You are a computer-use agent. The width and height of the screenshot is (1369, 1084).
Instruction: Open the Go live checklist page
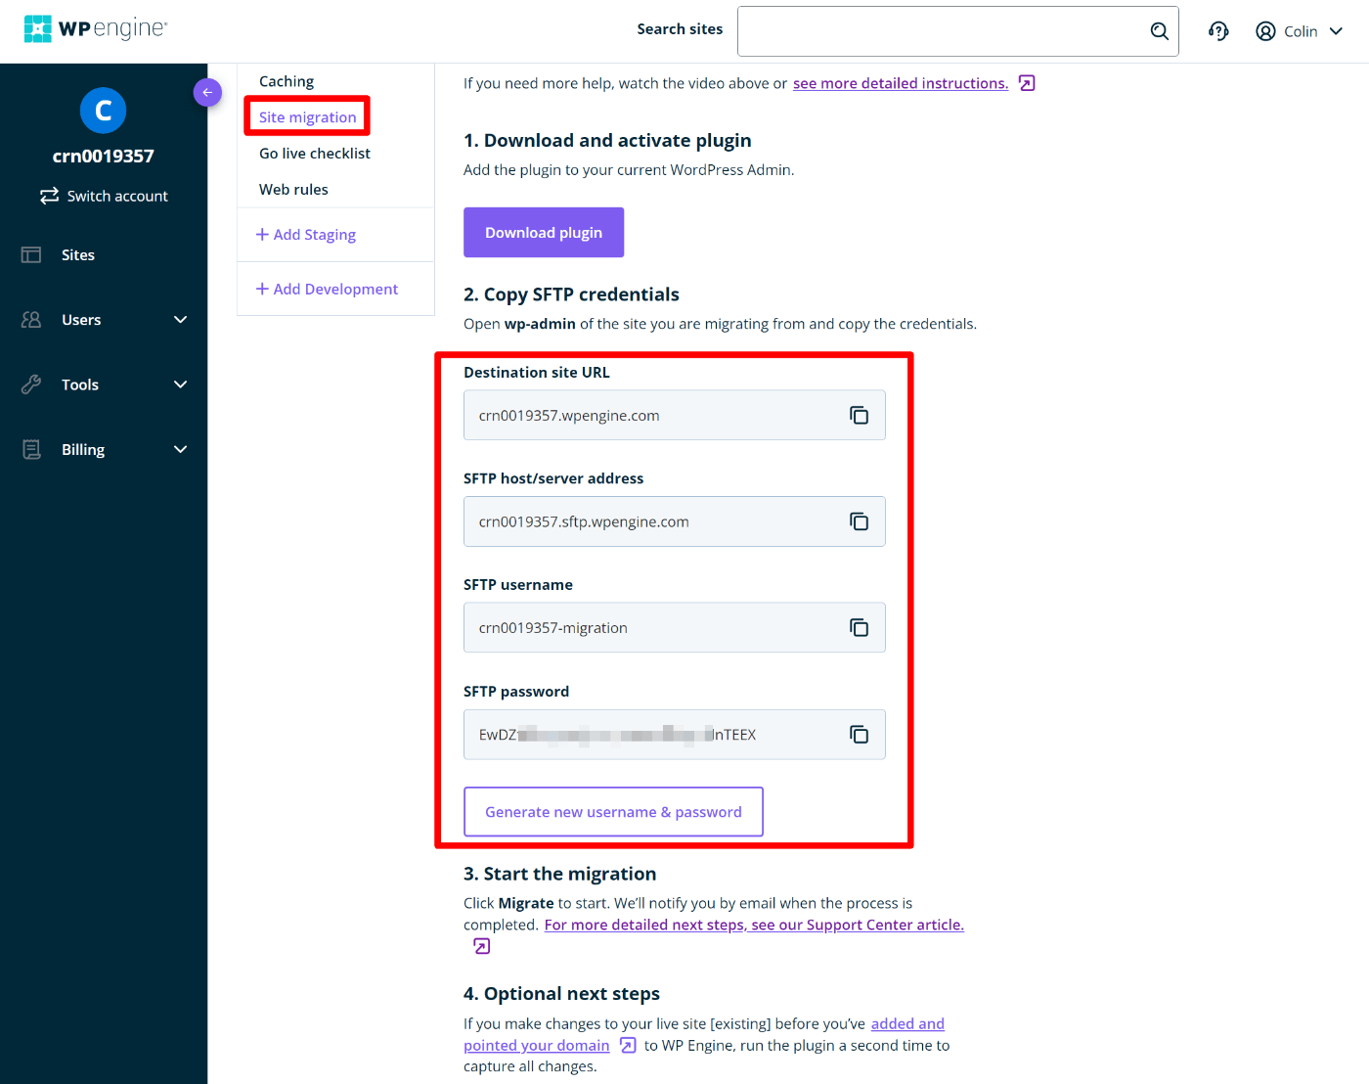click(x=315, y=154)
